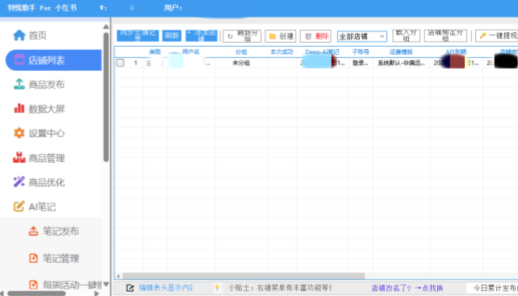This screenshot has width=518, height=296.
Task: Open 商品优化 with wand icon
Action: [x=39, y=182]
